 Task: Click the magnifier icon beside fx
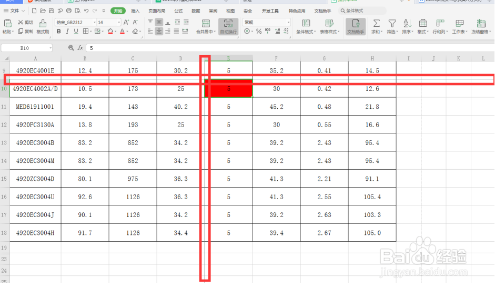[71, 48]
